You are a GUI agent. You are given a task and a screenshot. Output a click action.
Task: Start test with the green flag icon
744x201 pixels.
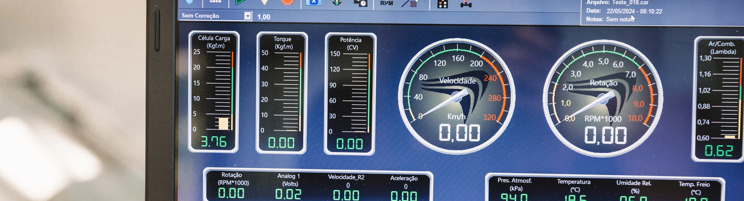coord(241,2)
